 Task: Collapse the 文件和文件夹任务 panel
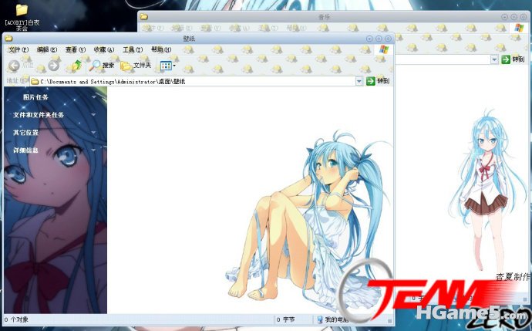click(x=94, y=115)
